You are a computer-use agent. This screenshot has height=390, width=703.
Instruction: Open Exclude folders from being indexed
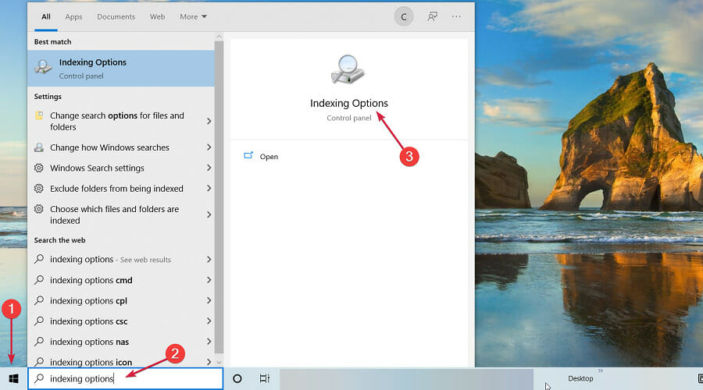(116, 189)
